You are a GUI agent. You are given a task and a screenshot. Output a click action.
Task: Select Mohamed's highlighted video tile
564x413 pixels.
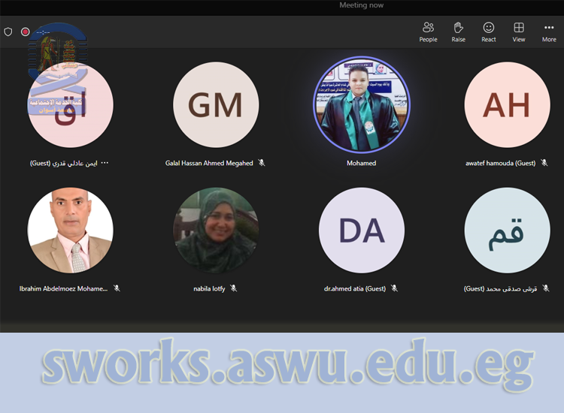tap(361, 105)
